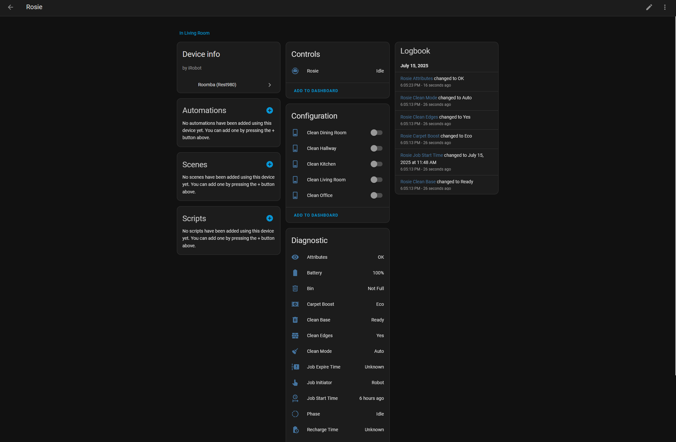
Task: Go back with the arrow in the top bar
Action: (x=10, y=7)
